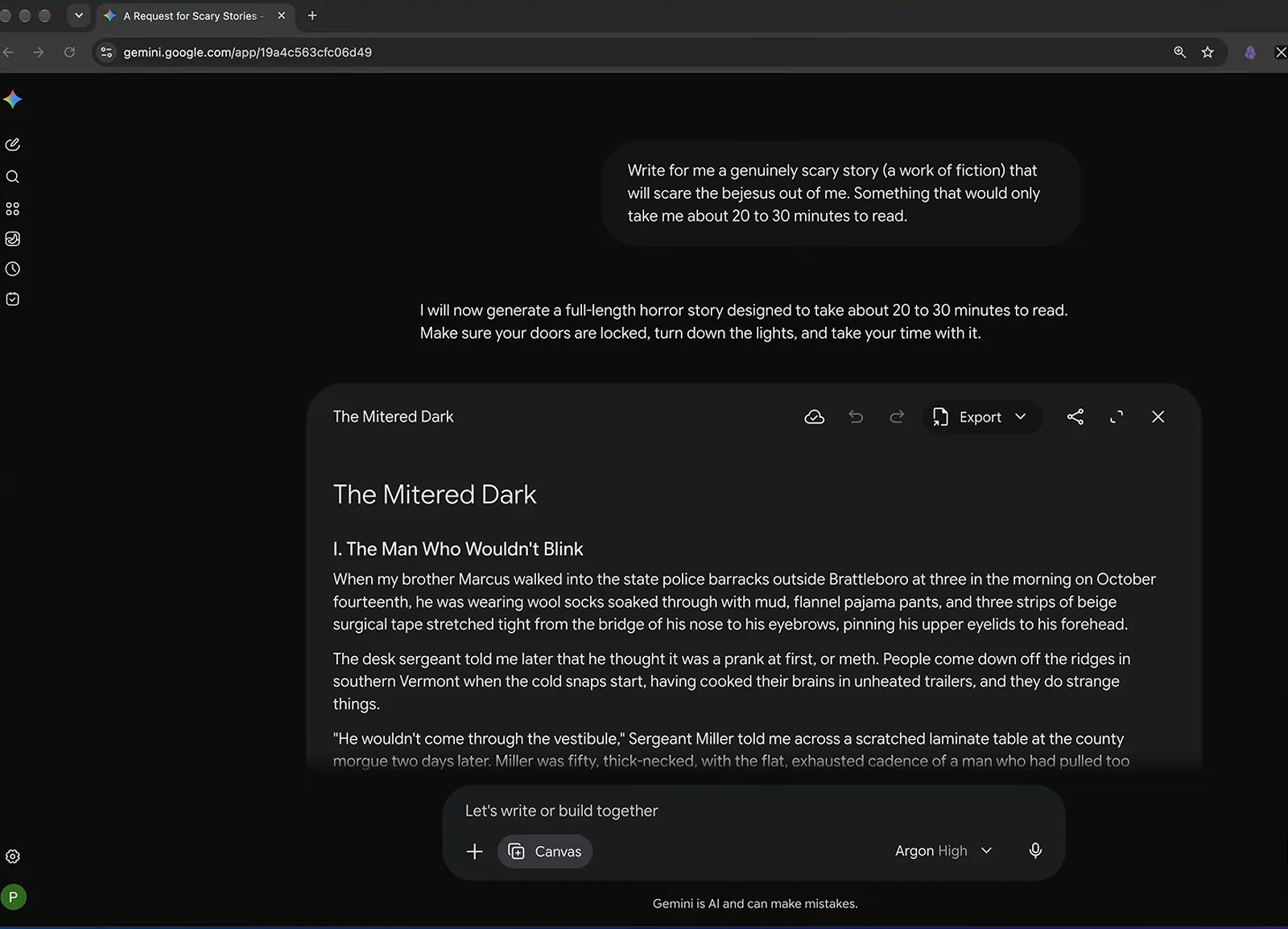
Task: Open the four-circle apps grid icon
Action: (12, 209)
